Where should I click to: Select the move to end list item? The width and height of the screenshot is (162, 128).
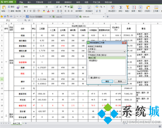[93, 61]
